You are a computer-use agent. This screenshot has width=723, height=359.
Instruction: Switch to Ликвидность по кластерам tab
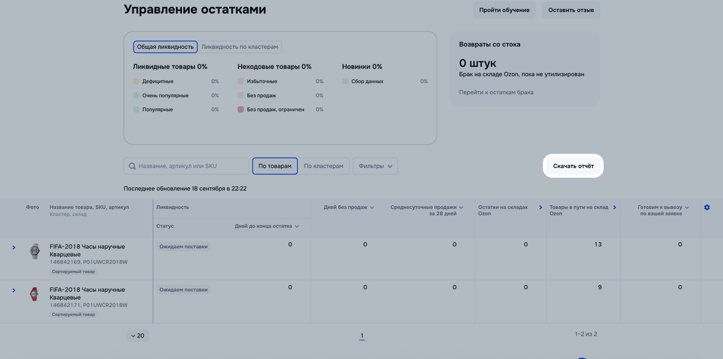[x=240, y=47]
